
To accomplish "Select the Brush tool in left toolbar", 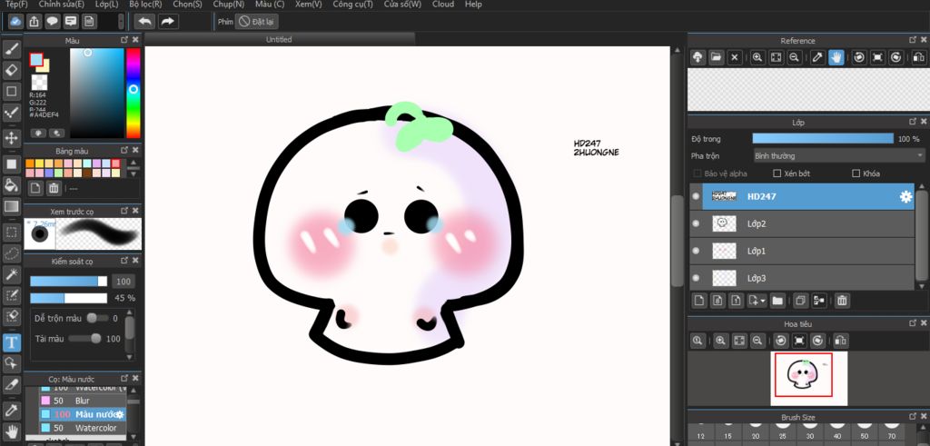I will tap(11, 49).
